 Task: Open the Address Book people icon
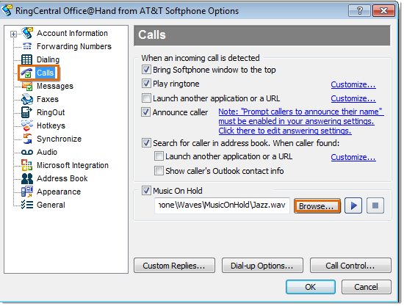click(27, 178)
